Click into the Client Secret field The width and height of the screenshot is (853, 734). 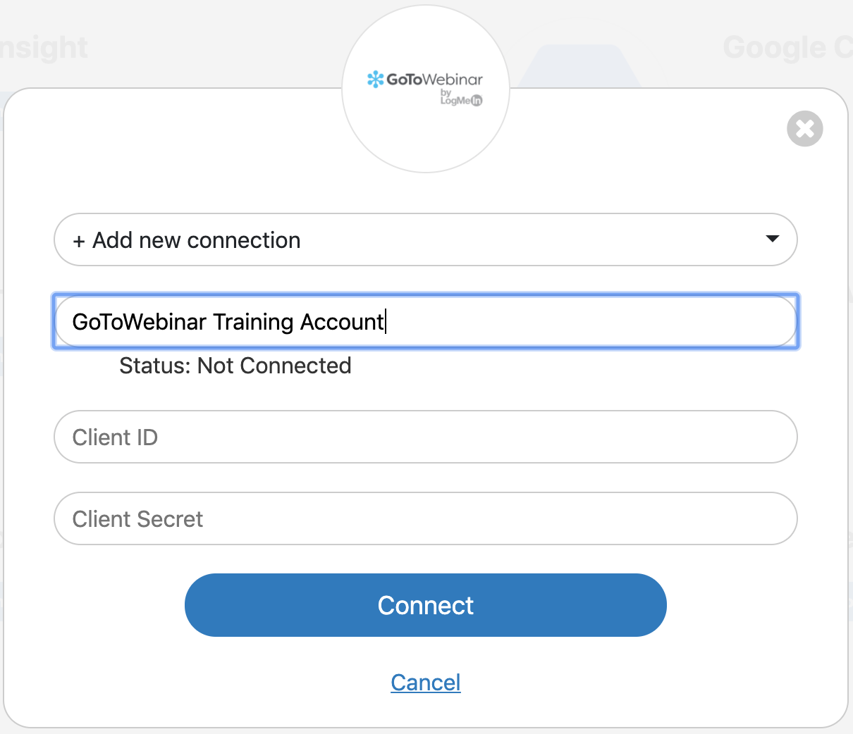425,519
